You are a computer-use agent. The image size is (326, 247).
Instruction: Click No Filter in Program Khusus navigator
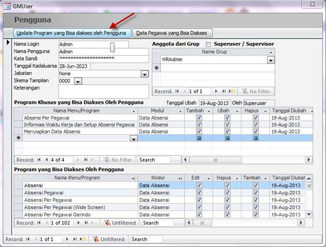pos(118,160)
